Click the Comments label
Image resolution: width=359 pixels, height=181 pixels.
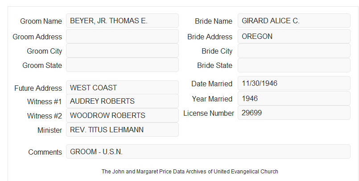pyautogui.click(x=45, y=152)
